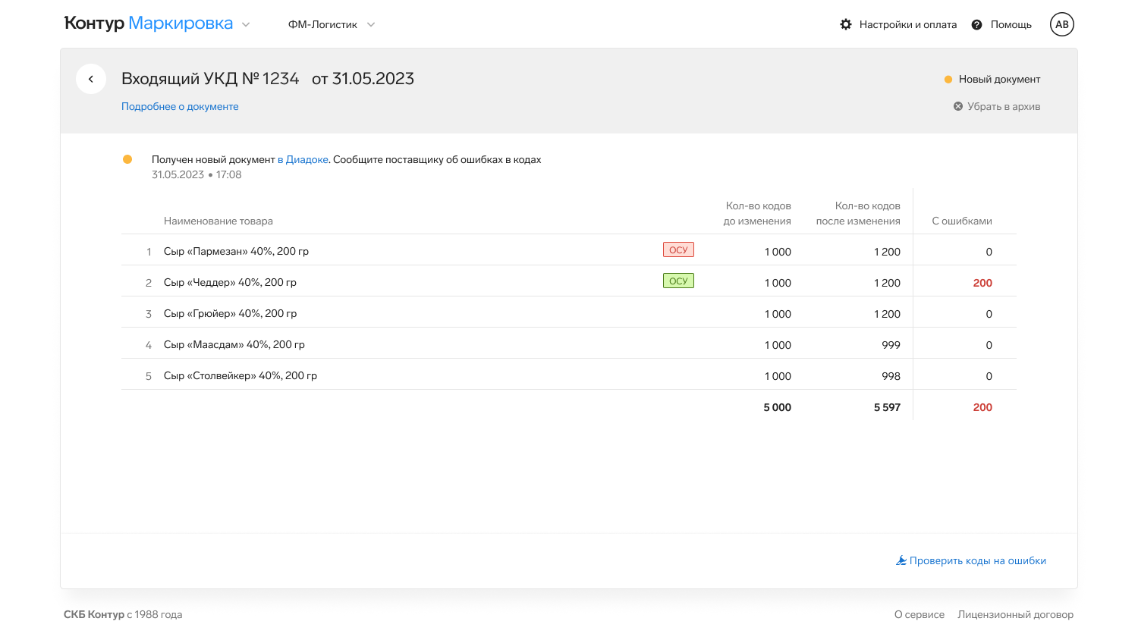
Task: Click the back arrow button
Action: (91, 79)
